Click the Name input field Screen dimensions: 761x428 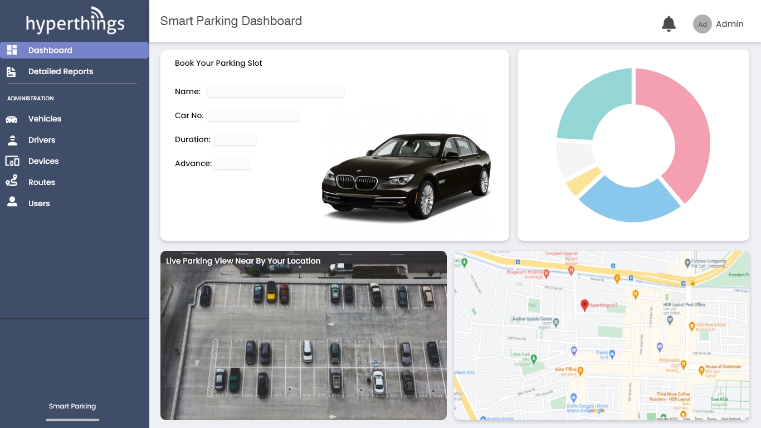[x=275, y=91]
